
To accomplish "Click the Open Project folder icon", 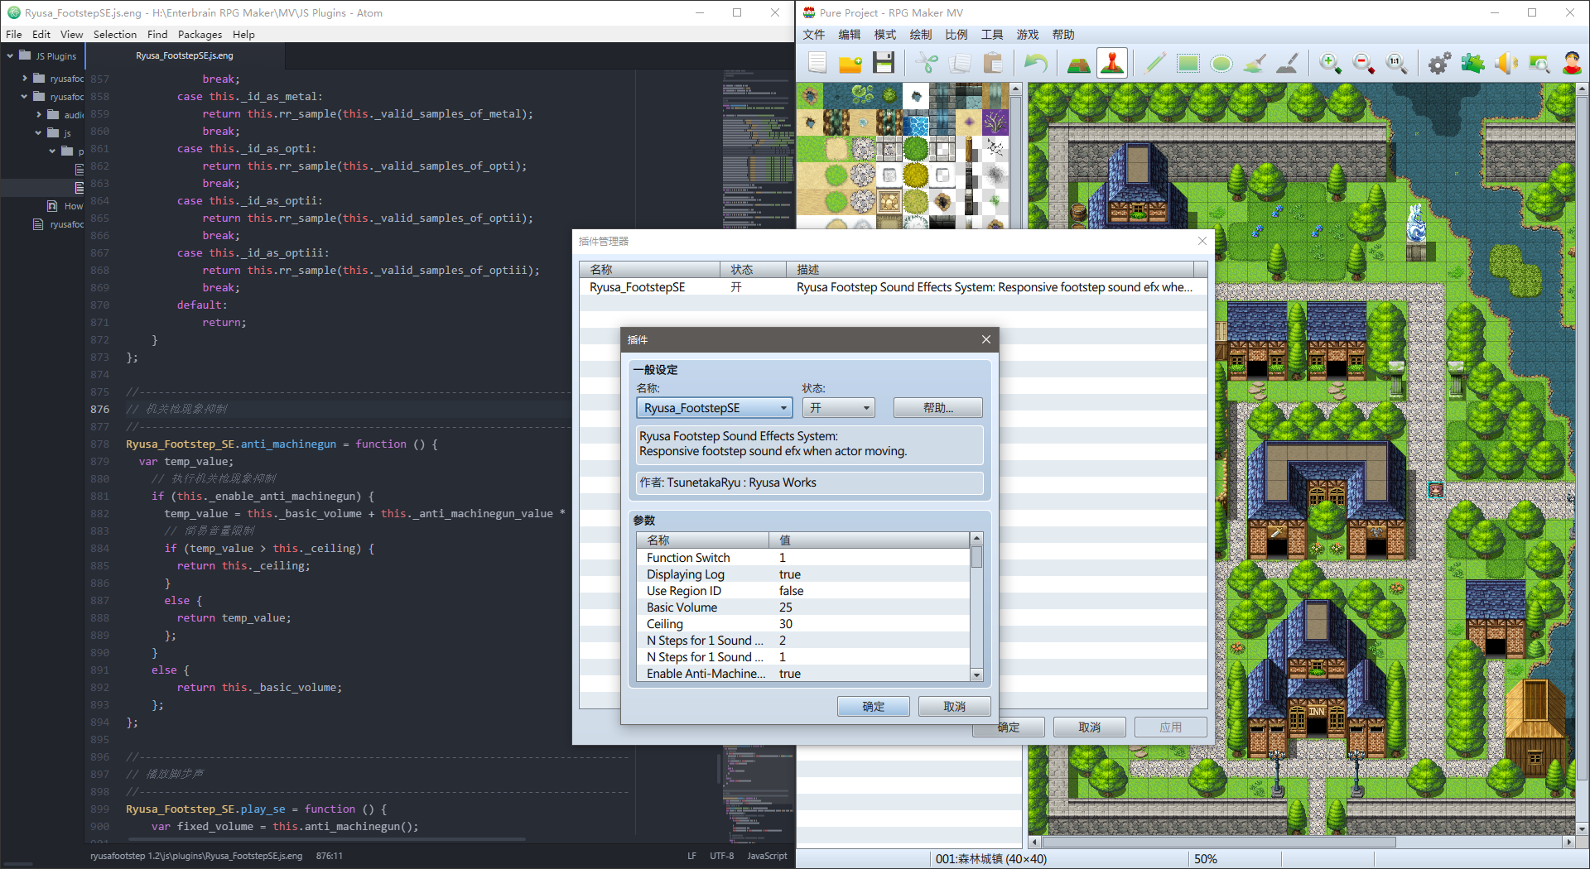I will (x=850, y=63).
